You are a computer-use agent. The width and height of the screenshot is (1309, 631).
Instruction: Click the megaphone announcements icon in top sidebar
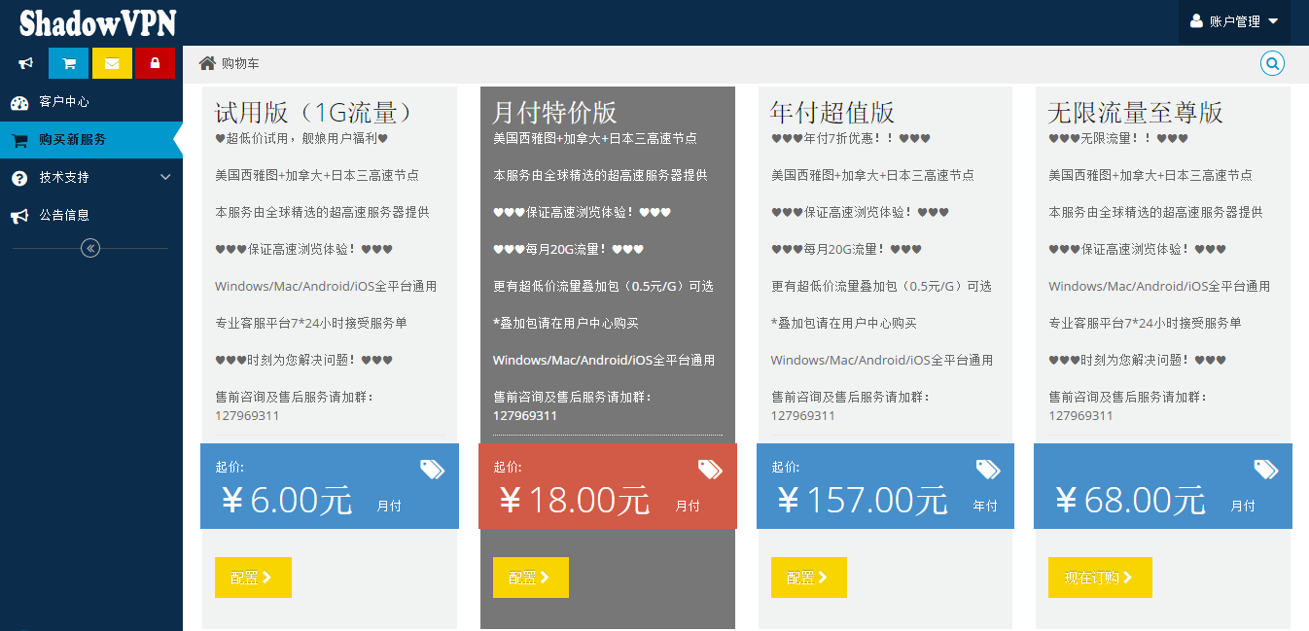[x=26, y=63]
